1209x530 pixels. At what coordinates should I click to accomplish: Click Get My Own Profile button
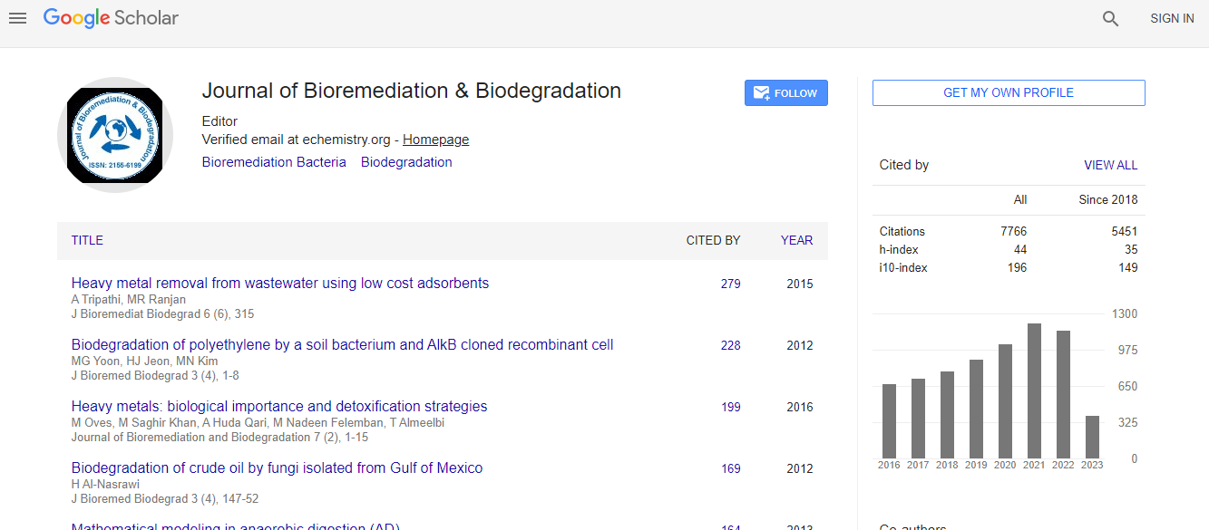tap(1008, 92)
